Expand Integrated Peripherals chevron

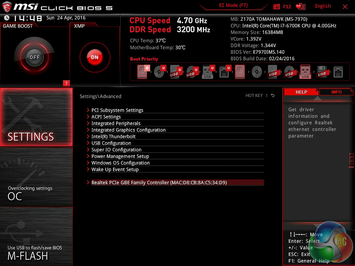pos(88,123)
